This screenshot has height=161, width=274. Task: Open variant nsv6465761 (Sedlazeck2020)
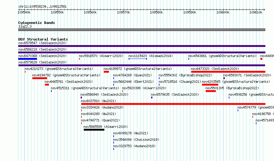69,82
